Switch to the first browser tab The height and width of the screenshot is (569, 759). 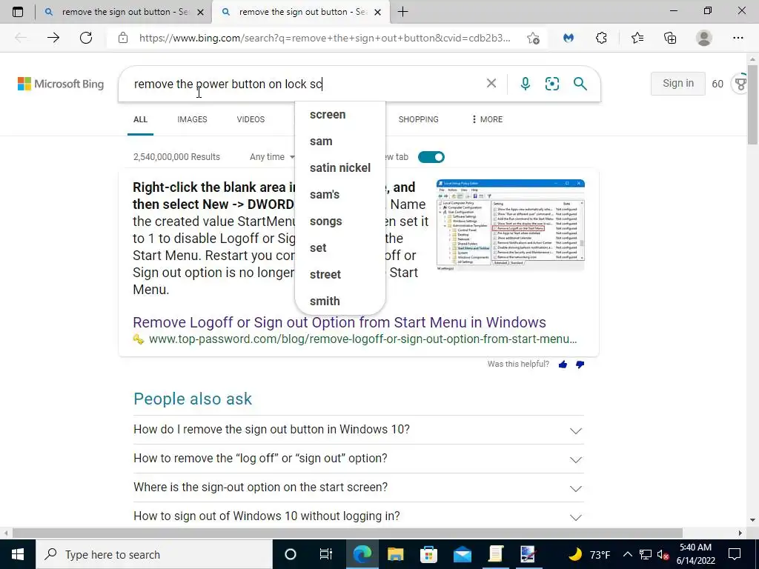click(x=123, y=12)
